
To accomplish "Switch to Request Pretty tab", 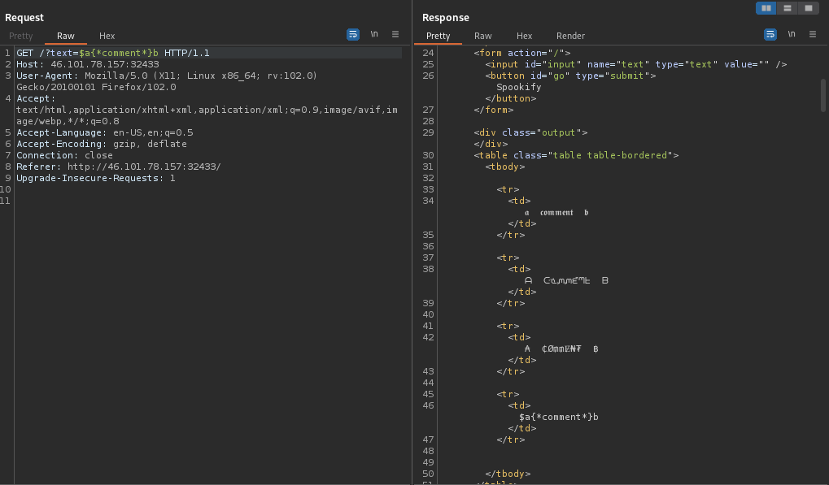I will (20, 36).
